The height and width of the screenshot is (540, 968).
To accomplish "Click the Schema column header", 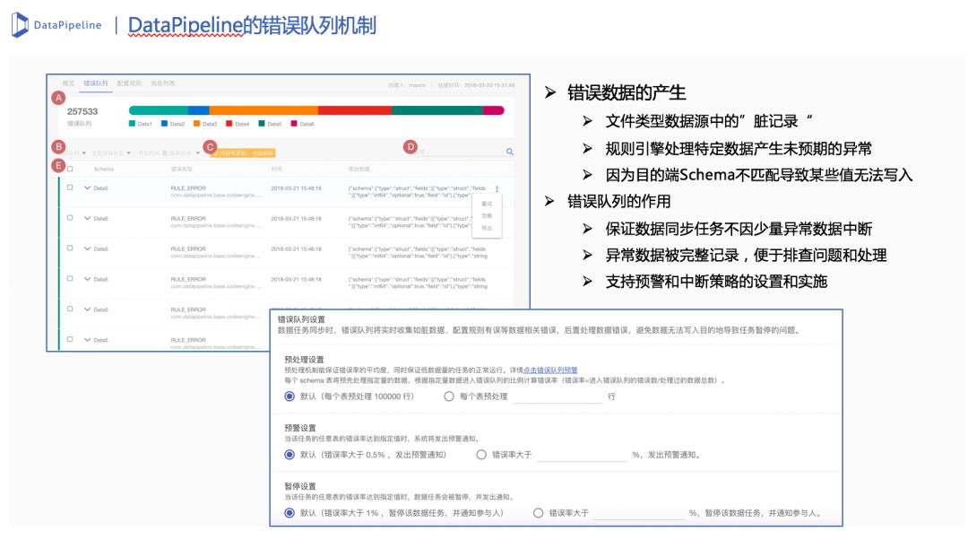I will pyautogui.click(x=104, y=169).
